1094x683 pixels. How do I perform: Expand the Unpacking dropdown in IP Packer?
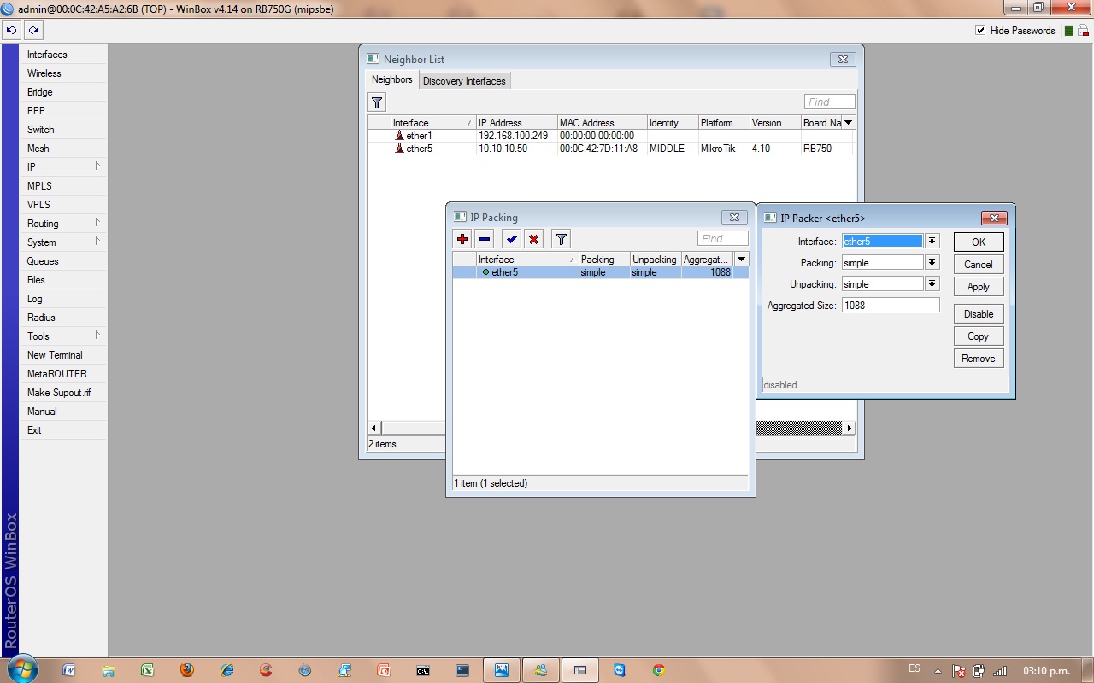932,284
